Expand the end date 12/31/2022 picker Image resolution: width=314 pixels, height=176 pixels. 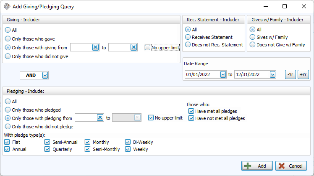coord(272,74)
